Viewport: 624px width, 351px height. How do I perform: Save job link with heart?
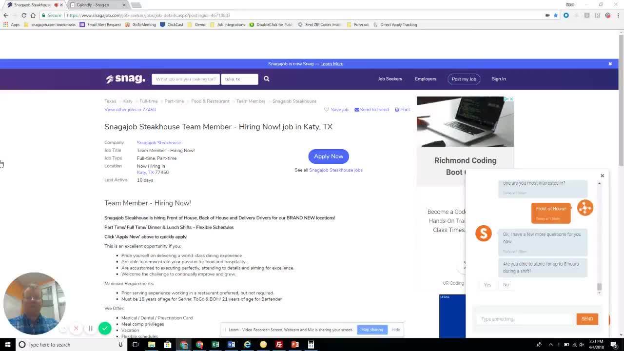click(x=336, y=110)
